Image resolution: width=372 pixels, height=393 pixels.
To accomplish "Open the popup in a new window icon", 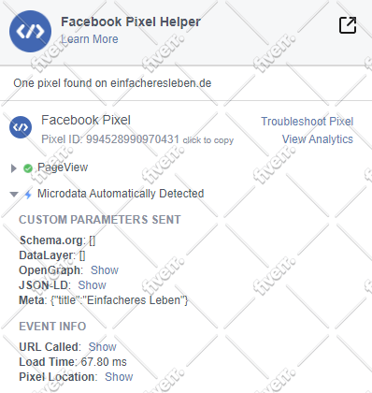I will [348, 25].
